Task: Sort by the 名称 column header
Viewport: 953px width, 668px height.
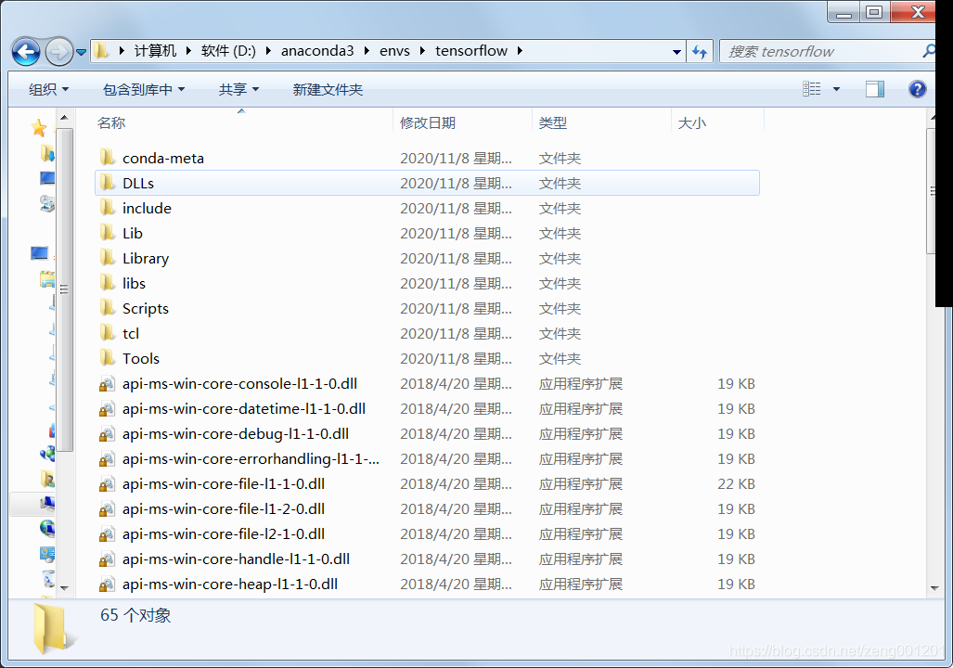Action: pyautogui.click(x=243, y=122)
